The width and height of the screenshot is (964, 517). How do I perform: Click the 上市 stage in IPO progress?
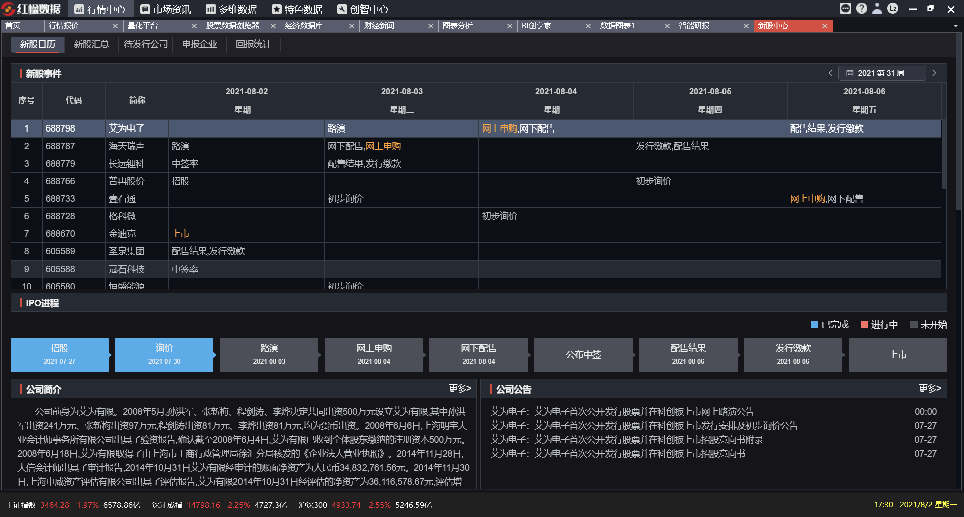897,355
